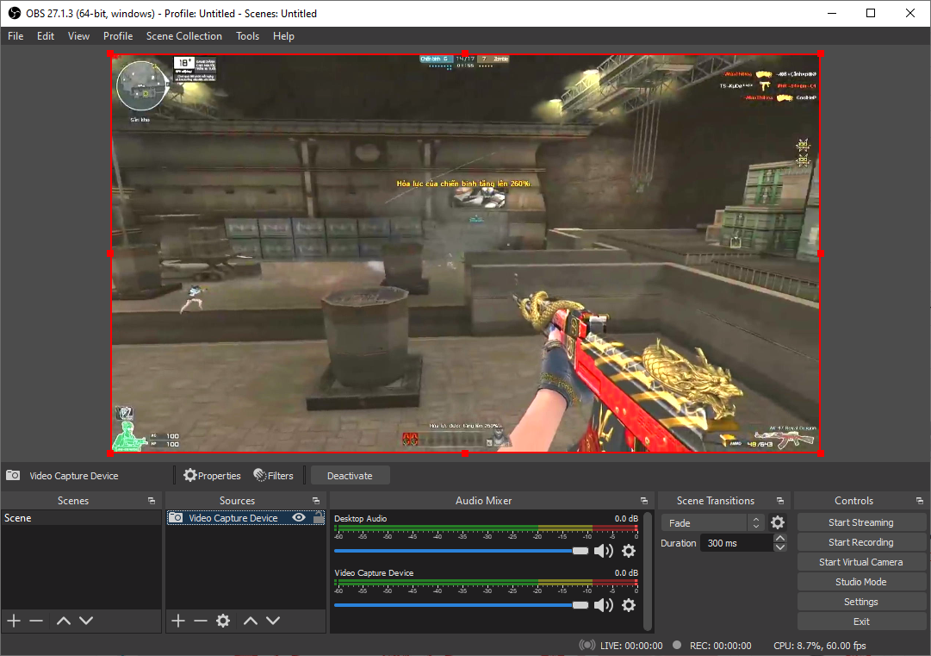This screenshot has width=931, height=656.
Task: Open source Properties with gear icon
Action: click(212, 475)
